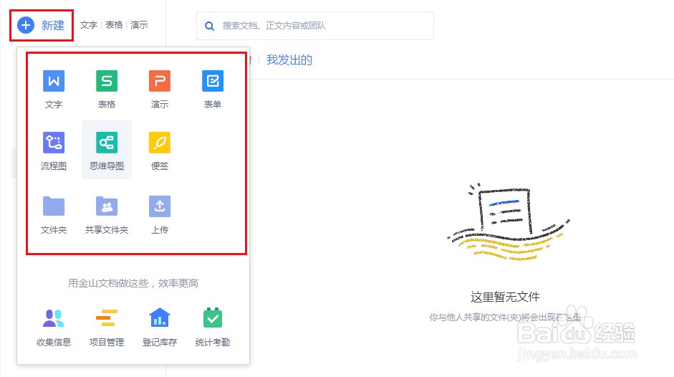The height and width of the screenshot is (377, 674).
Task: Switch to the 我发出的 tab
Action: (289, 59)
